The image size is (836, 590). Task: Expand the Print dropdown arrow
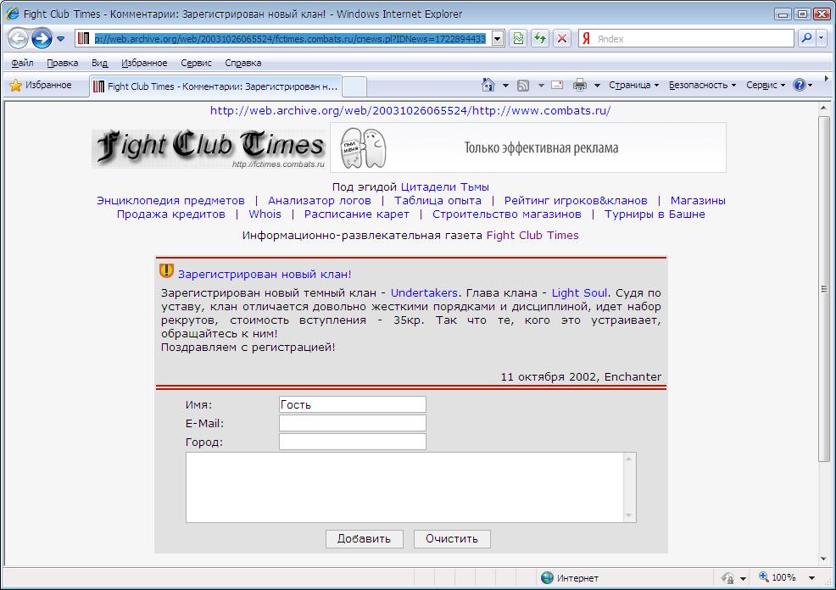point(597,86)
